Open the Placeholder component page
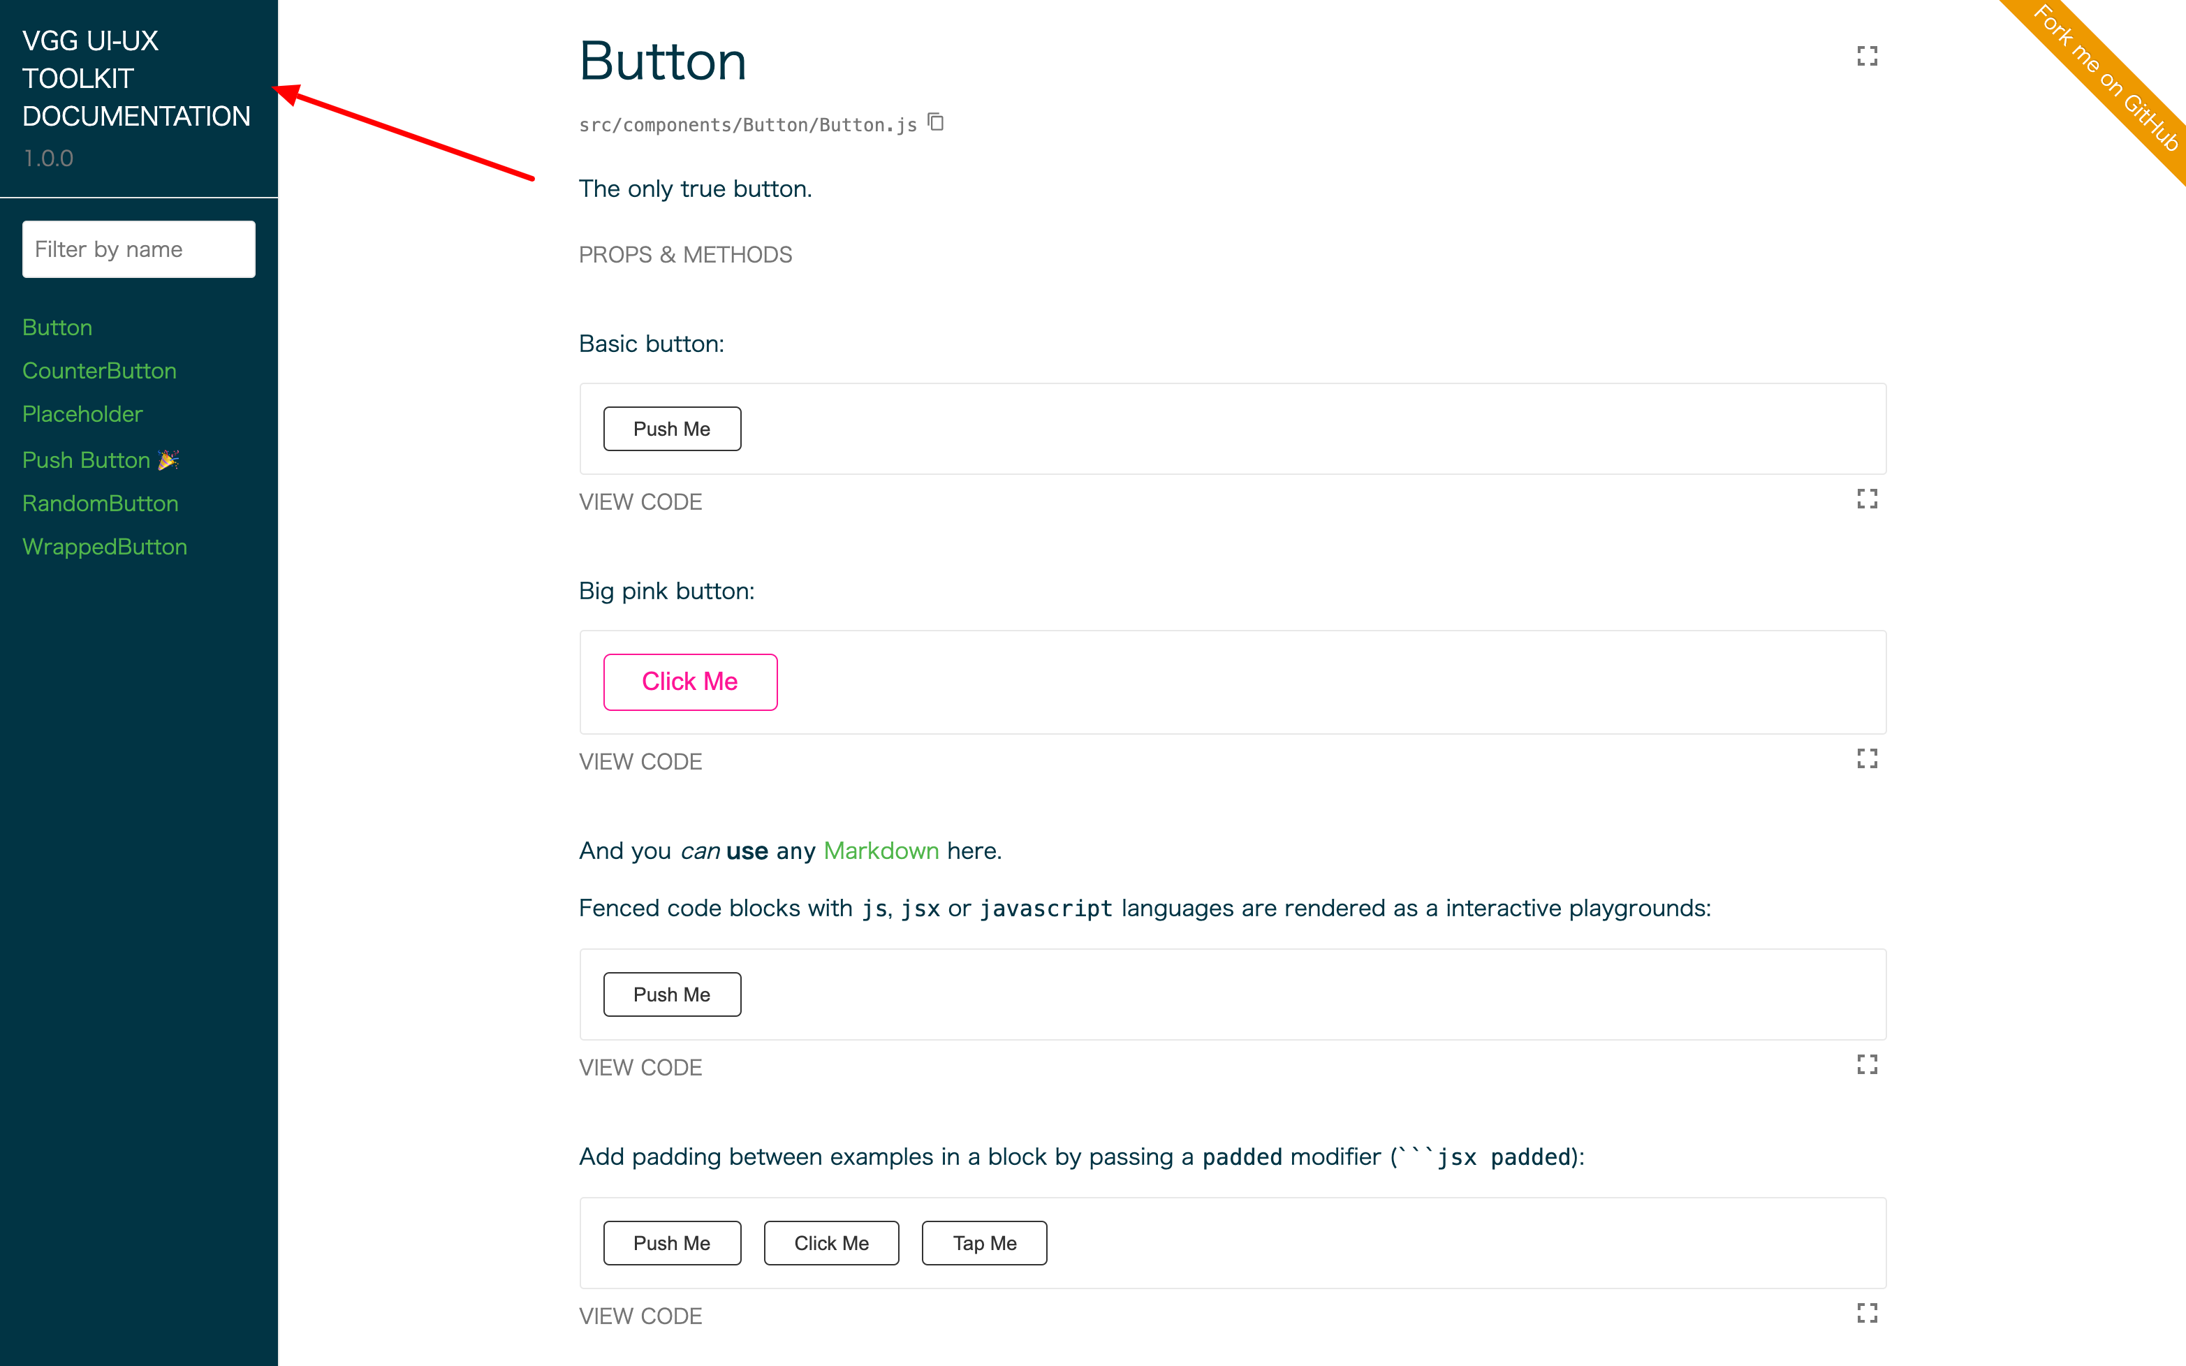This screenshot has height=1366, width=2186. 82,413
